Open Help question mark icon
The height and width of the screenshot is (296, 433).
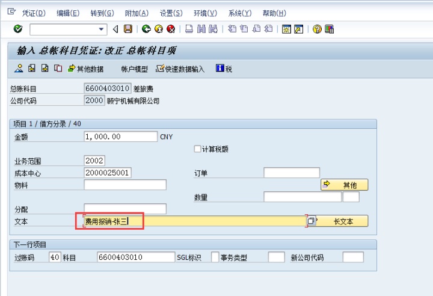pyautogui.click(x=317, y=29)
